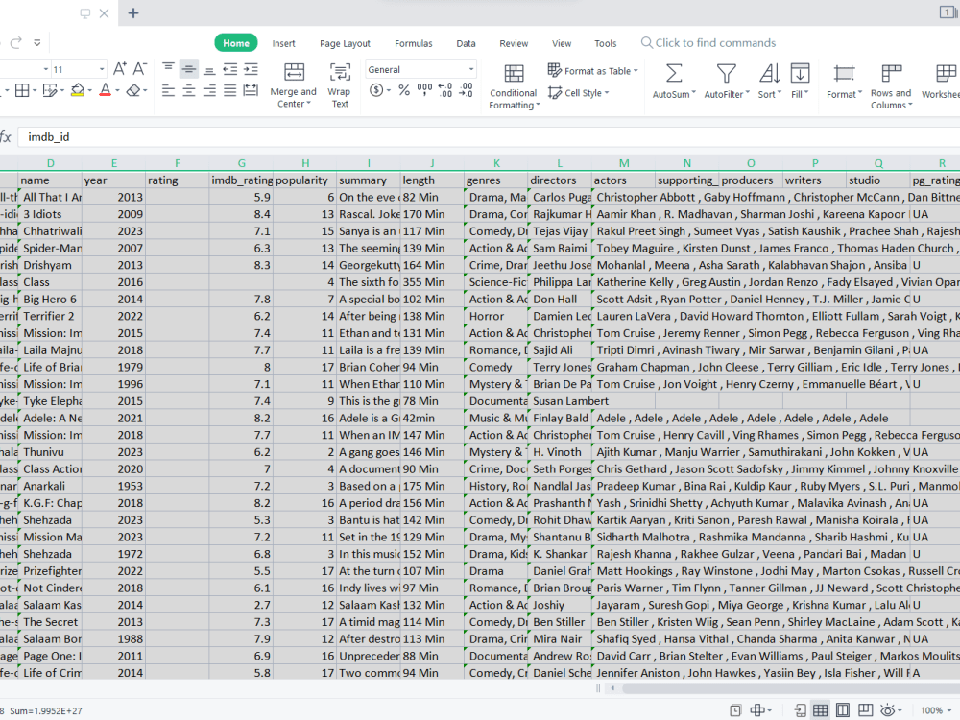This screenshot has height=720, width=960.
Task: Open the Format button menu
Action: [844, 82]
